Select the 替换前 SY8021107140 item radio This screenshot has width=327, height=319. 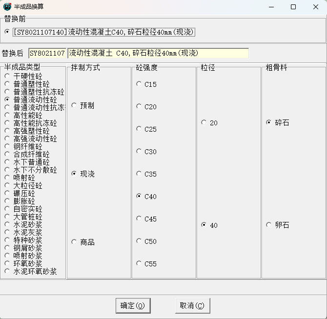point(7,32)
